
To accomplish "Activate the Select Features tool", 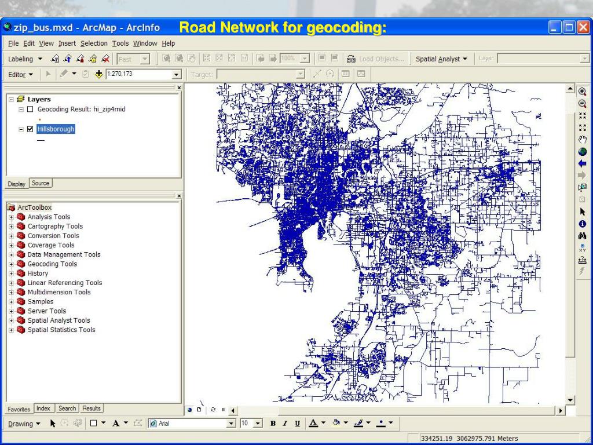I will point(583,187).
